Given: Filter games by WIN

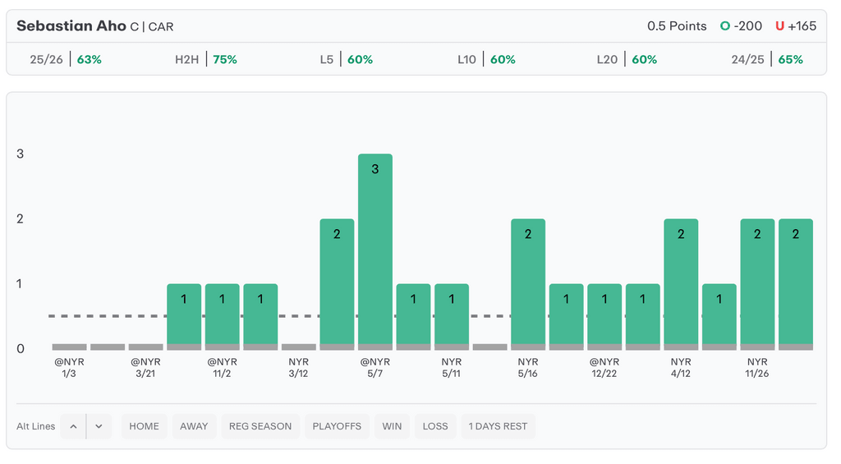Looking at the screenshot, I should [x=392, y=426].
